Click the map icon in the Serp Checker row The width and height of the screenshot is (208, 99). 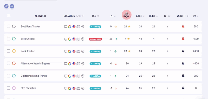79,39
